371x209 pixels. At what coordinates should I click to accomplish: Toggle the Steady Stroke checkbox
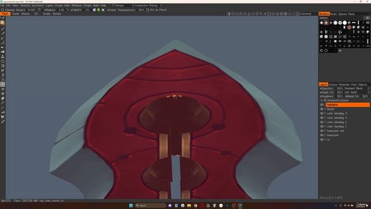click(2, 10)
